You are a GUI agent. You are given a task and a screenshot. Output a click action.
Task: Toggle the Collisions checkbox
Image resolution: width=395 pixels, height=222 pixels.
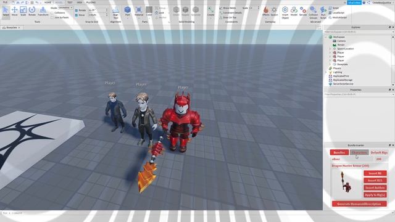click(52, 12)
